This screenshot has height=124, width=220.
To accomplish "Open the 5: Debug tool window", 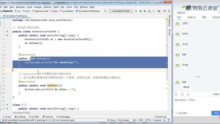I will click(x=20, y=117).
